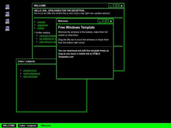Click the 'this is my fun little tma shrine' text

click(72, 13)
